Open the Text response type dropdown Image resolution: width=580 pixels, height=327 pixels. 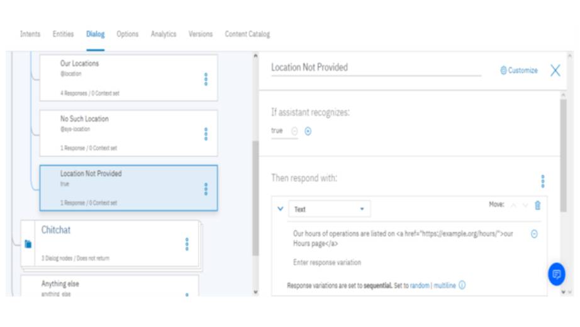point(329,209)
